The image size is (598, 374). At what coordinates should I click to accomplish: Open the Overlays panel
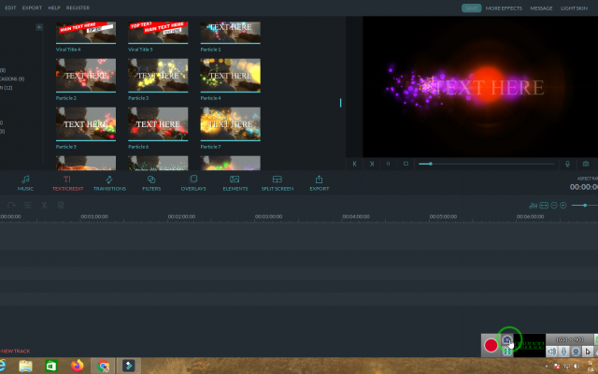coord(193,183)
